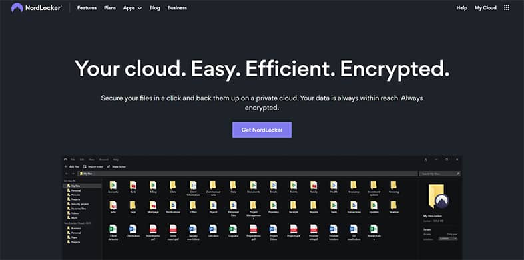Open the Accounts folder icon
This screenshot has height=260, width=524.
click(113, 185)
